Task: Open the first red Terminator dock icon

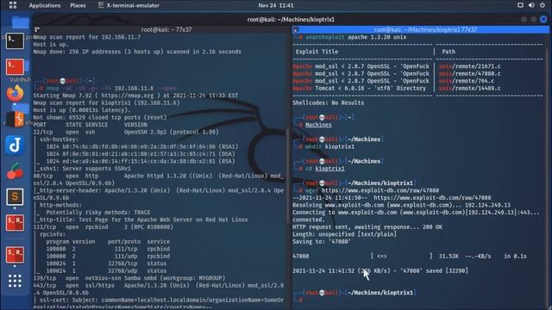Action: (x=15, y=223)
